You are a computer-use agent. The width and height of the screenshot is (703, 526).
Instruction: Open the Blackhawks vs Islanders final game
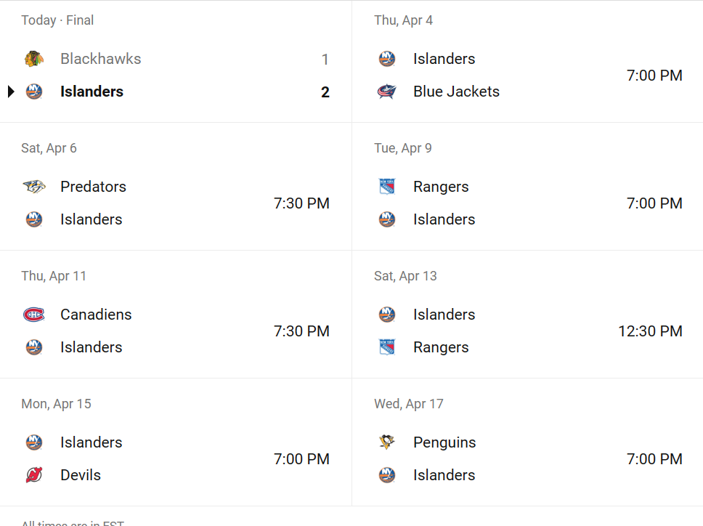pos(176,62)
